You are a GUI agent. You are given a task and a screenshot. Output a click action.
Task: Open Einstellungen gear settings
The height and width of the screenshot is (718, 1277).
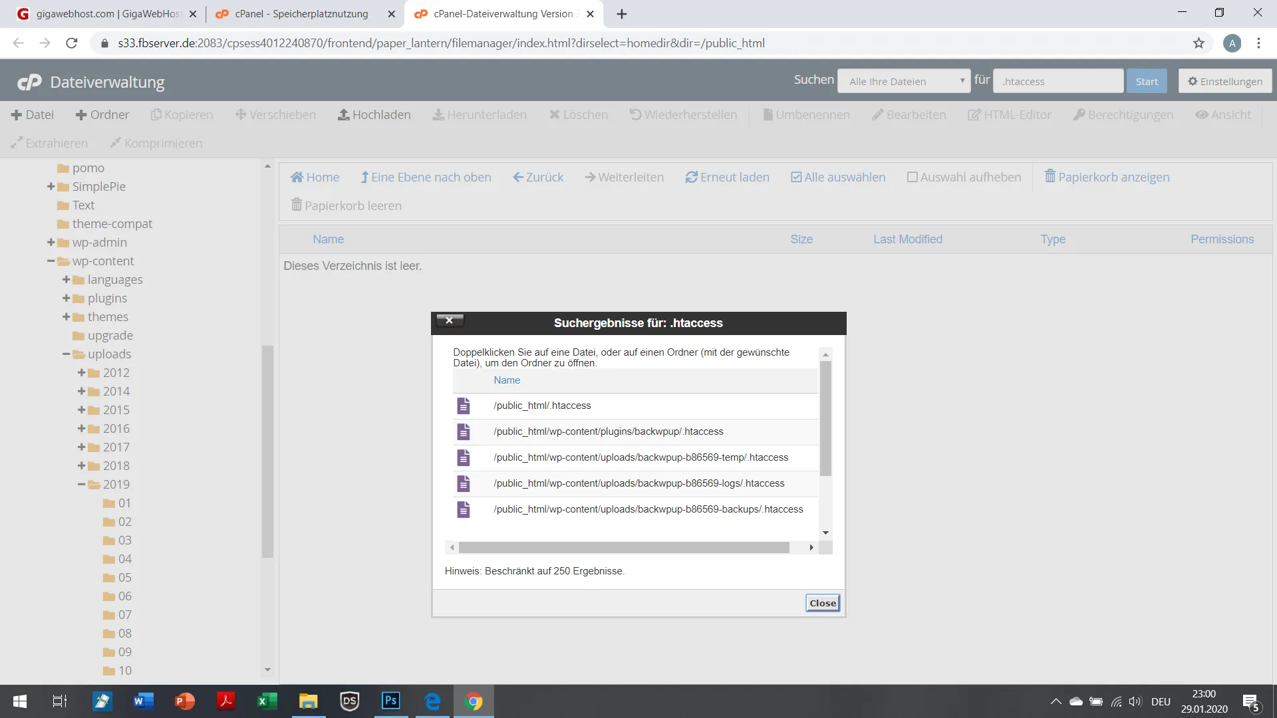1224,81
